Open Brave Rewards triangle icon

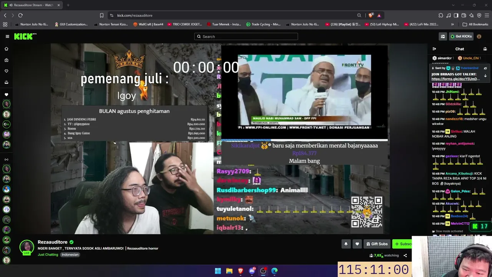[x=379, y=15]
